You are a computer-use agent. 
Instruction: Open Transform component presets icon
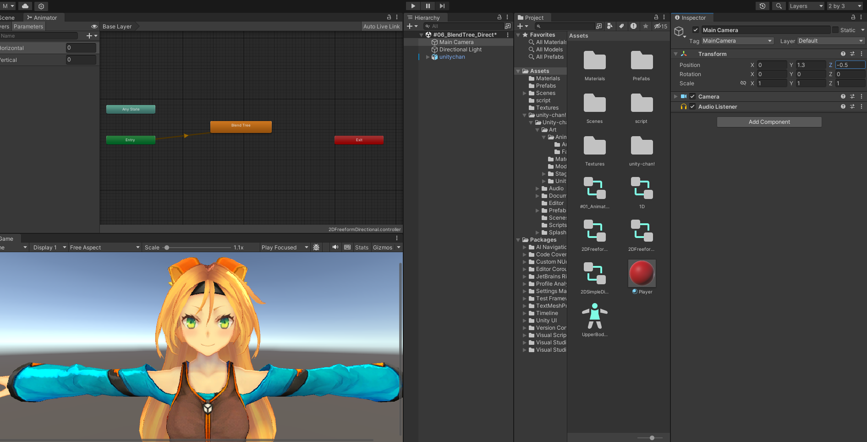pyautogui.click(x=852, y=54)
